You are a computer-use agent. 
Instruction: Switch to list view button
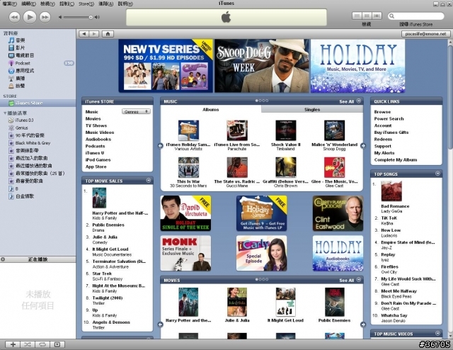pos(357,16)
